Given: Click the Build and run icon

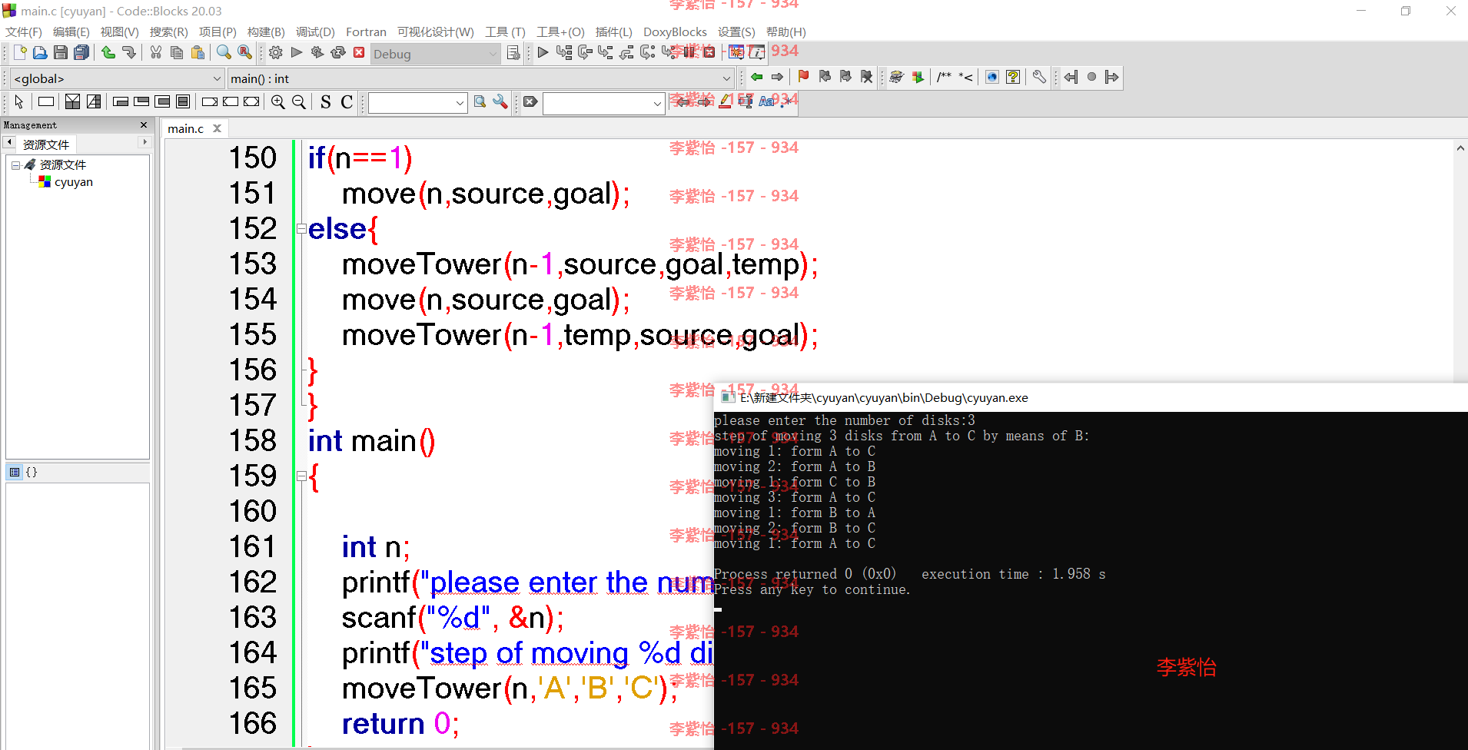Looking at the screenshot, I should click(x=317, y=52).
